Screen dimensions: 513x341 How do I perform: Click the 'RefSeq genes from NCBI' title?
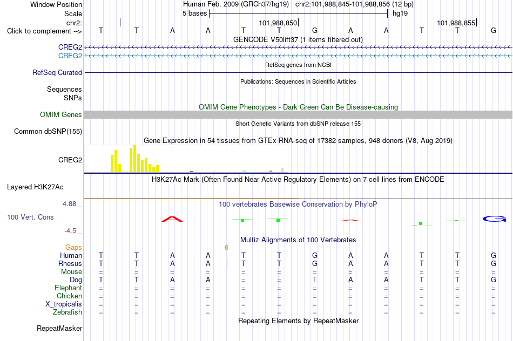coord(298,65)
